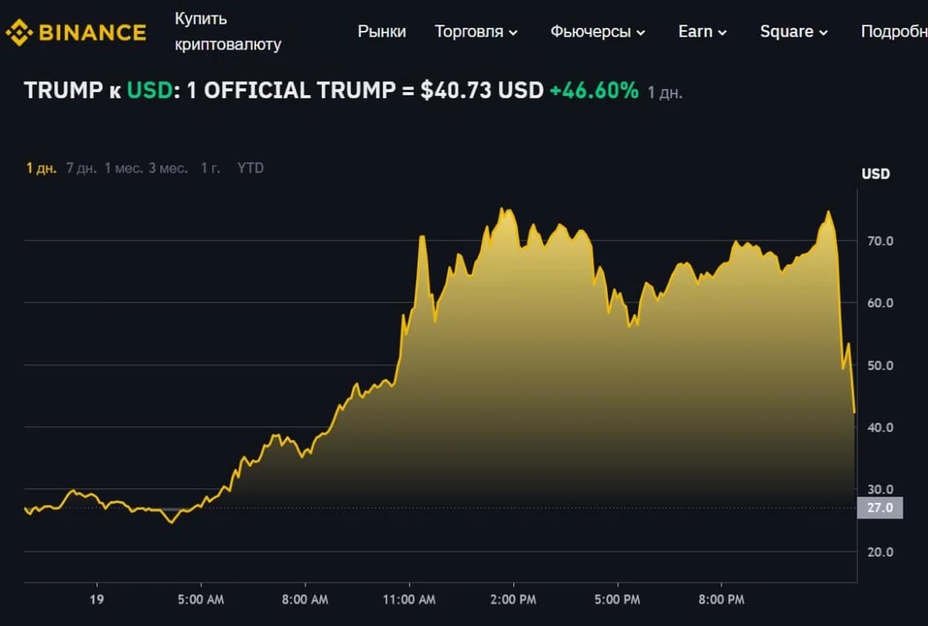Expand the Фьючерсы dropdown menu
The height and width of the screenshot is (626, 928).
tap(592, 31)
